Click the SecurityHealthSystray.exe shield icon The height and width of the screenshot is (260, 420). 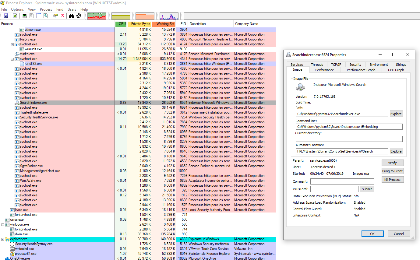click(x=12, y=244)
